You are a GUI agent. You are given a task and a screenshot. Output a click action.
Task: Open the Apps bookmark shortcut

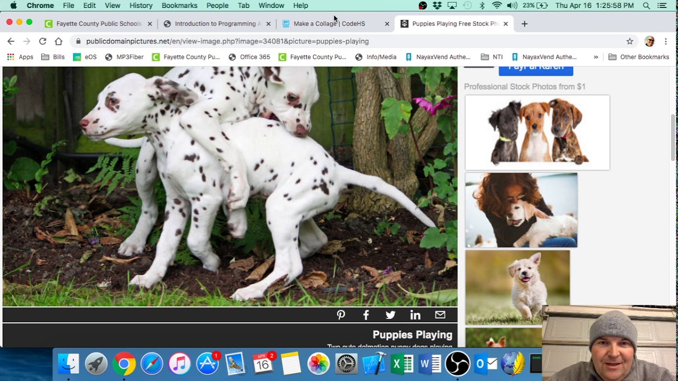pos(20,57)
